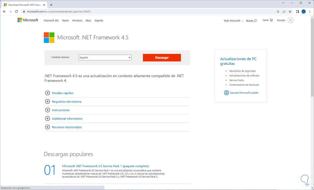
Task: Expand Detalles rápidos section
Action: [63, 93]
